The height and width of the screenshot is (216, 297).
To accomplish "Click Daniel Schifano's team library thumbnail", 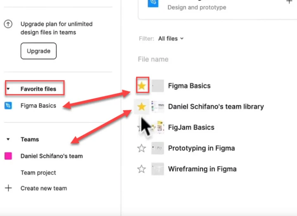I will [x=158, y=107].
